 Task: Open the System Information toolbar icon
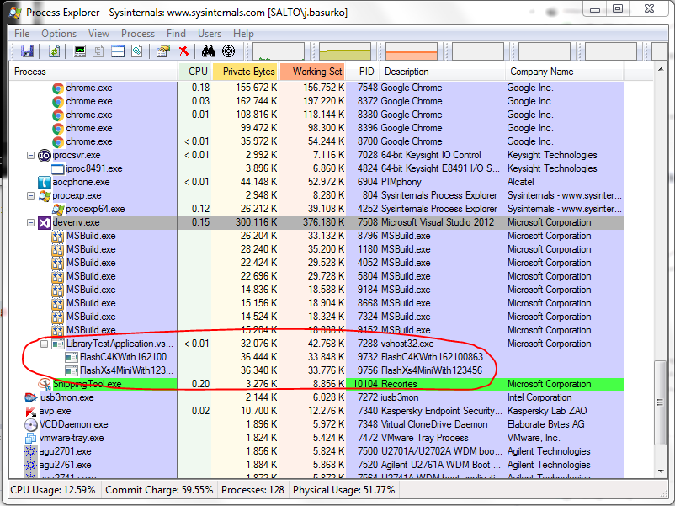click(80, 51)
